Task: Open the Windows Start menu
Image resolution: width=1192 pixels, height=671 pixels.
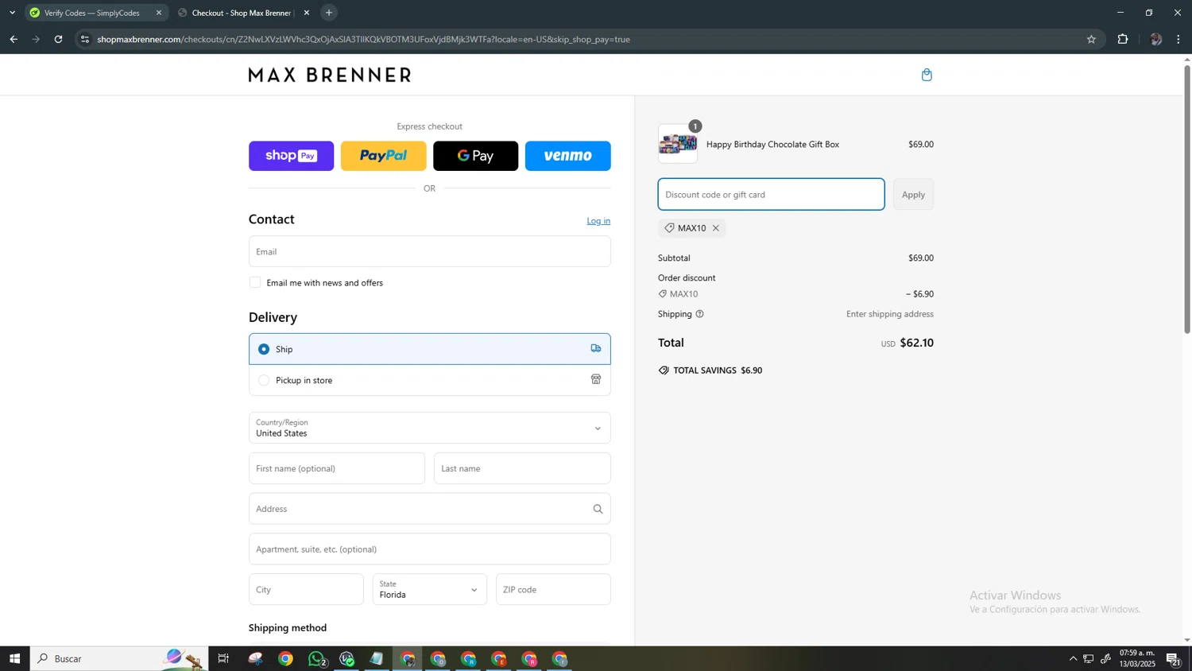Action: point(14,658)
